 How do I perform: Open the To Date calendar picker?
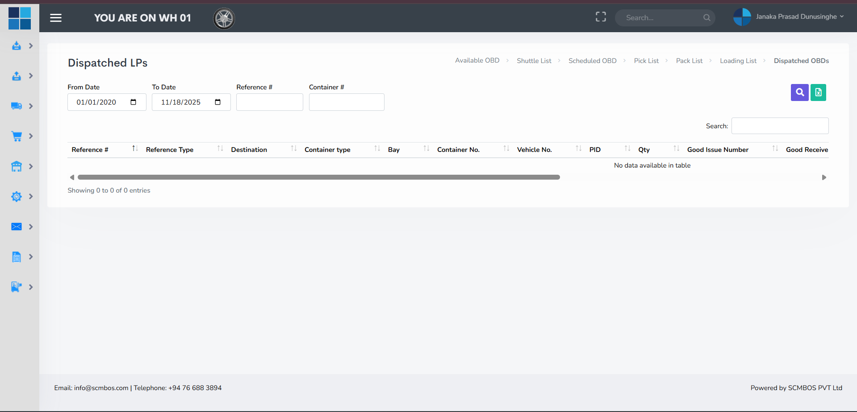pos(217,102)
